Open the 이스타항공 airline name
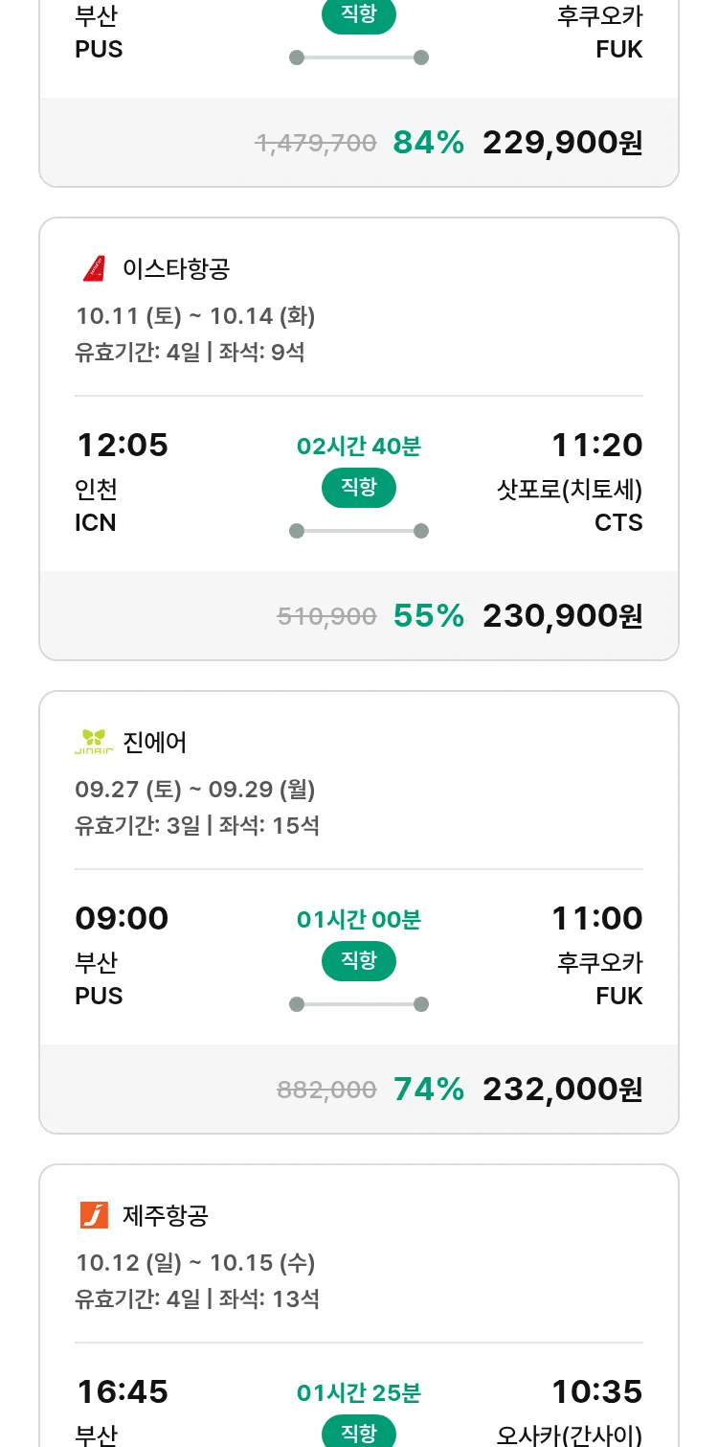Image resolution: width=718 pixels, height=1447 pixels. pos(176,269)
